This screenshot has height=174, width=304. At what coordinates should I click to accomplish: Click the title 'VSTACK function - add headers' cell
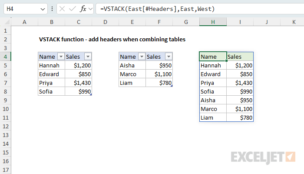[x=112, y=39]
